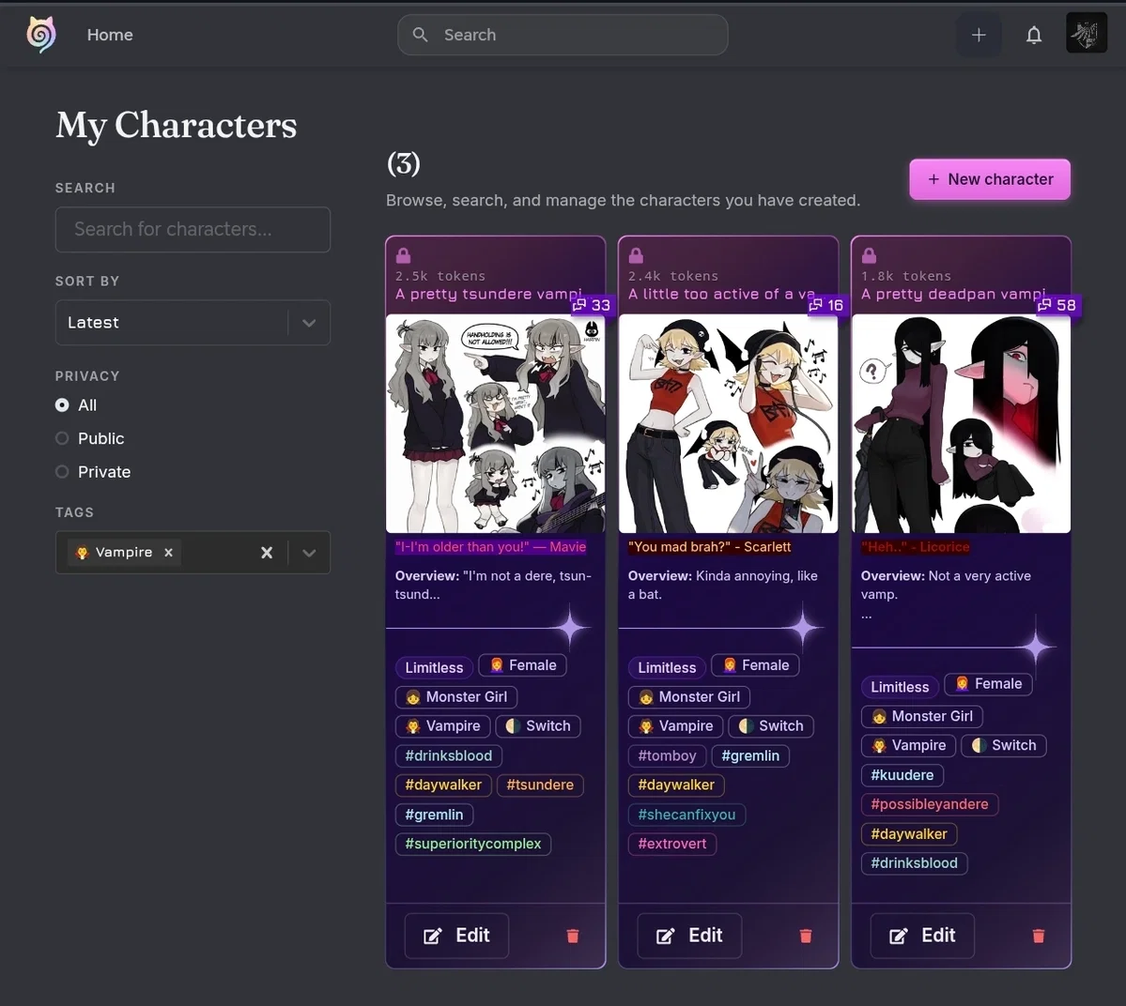Click Monster Girl tag on Licorice card

[922, 716]
